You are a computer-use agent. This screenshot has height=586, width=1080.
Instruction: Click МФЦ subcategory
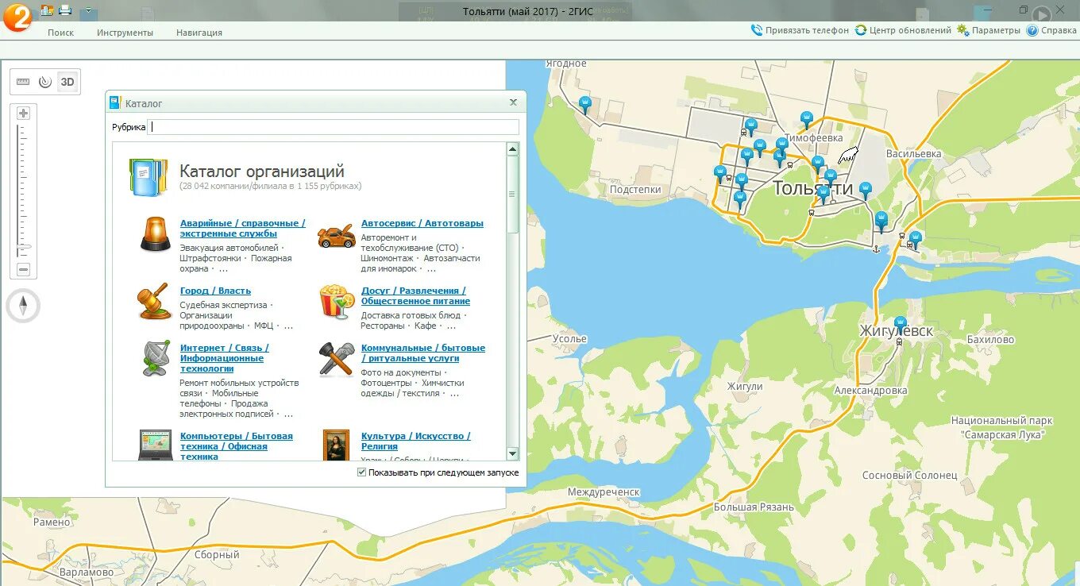[x=263, y=326]
